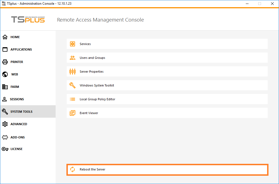Open Server Properties

(92, 72)
